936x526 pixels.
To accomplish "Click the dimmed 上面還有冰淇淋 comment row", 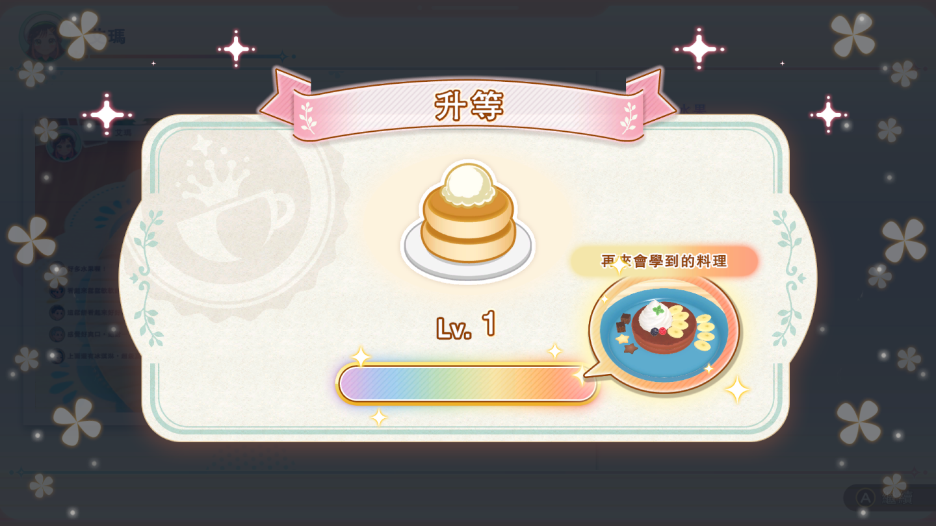I will tap(94, 356).
